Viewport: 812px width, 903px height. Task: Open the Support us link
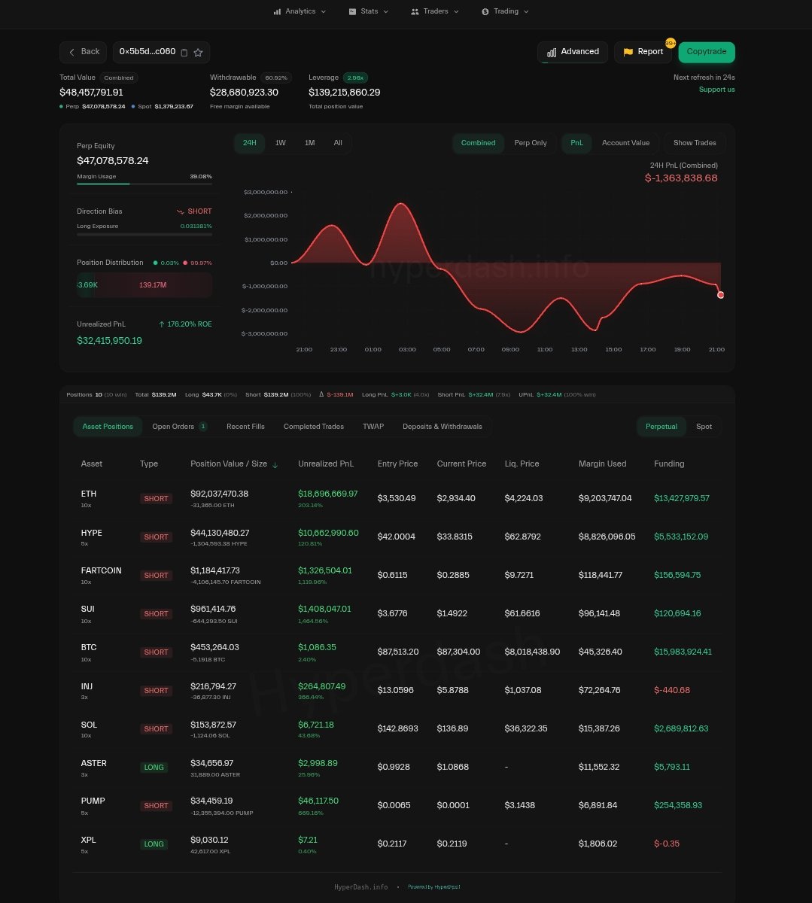point(716,90)
